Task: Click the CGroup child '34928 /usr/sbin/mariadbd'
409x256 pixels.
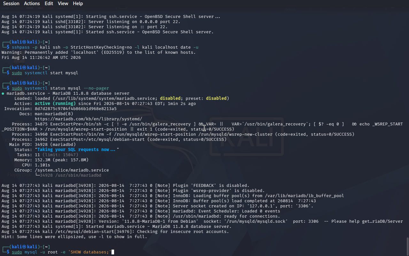Action: [71, 175]
